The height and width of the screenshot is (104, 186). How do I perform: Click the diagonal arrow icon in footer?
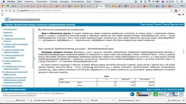pos(181,94)
